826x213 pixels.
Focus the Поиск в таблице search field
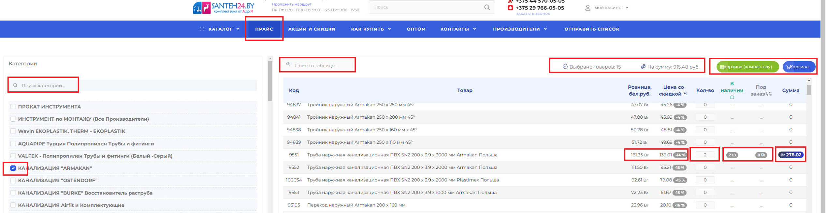click(317, 65)
